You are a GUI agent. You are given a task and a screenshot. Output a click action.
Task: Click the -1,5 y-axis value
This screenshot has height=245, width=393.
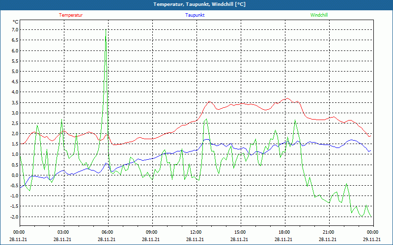tap(14, 206)
